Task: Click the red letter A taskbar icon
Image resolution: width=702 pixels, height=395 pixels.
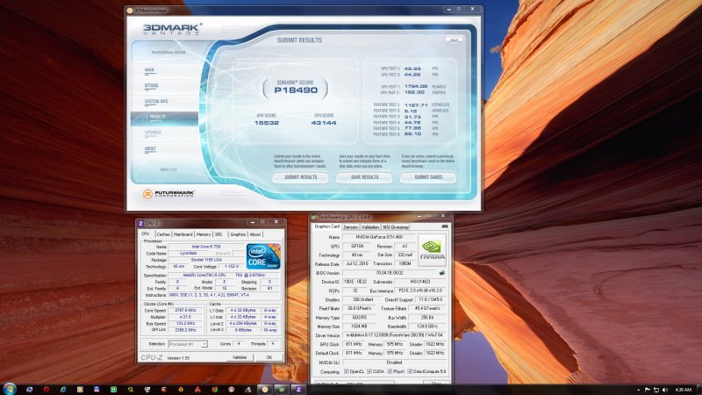Action: point(197,389)
